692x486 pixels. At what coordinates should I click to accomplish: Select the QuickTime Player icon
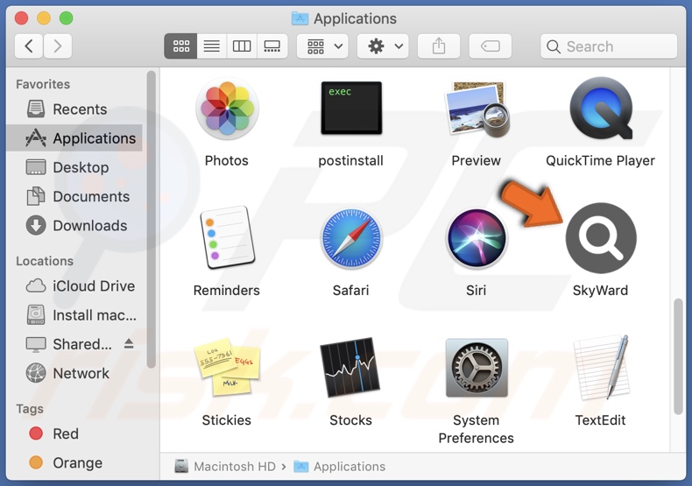tap(601, 109)
